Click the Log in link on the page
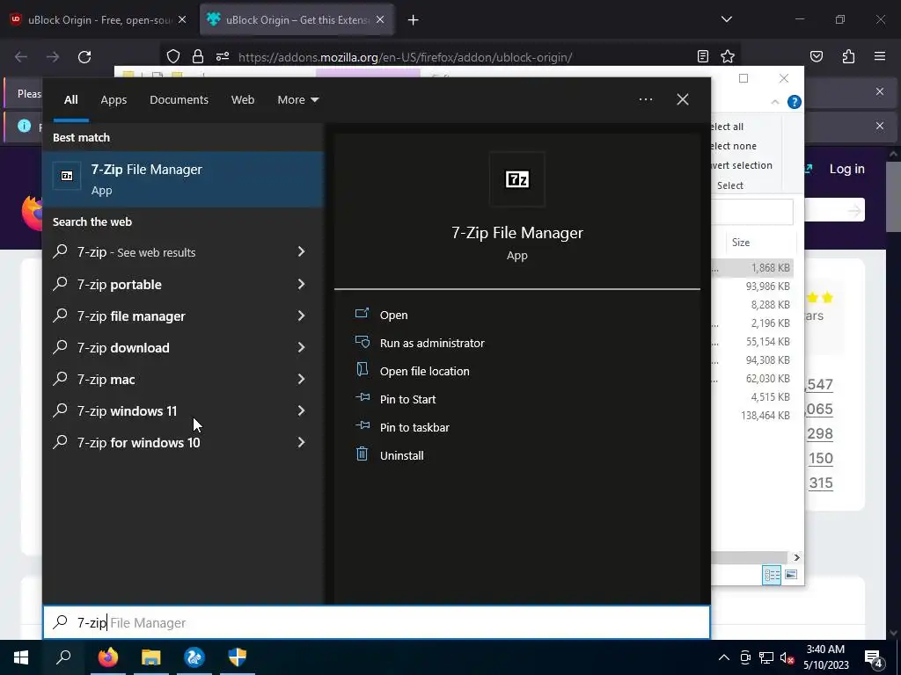This screenshot has width=901, height=675. coord(846,169)
